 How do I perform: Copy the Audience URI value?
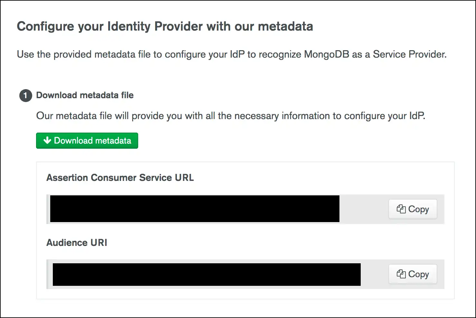(x=413, y=274)
